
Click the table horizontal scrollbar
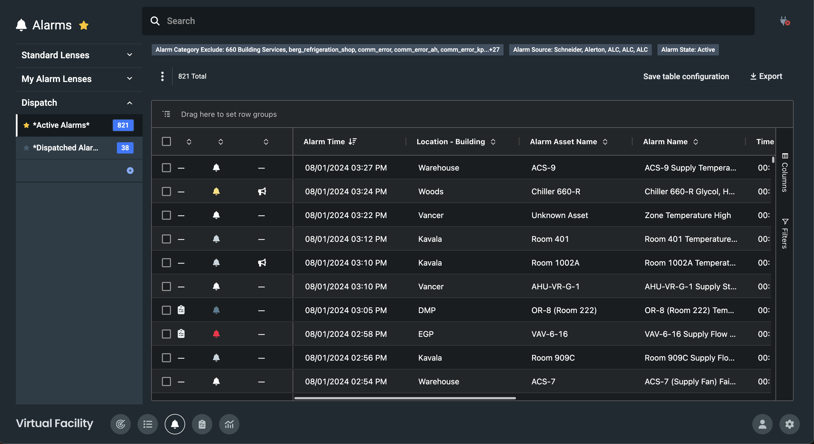405,398
